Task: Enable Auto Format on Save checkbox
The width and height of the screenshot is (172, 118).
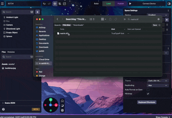Action: (x=148, y=90)
